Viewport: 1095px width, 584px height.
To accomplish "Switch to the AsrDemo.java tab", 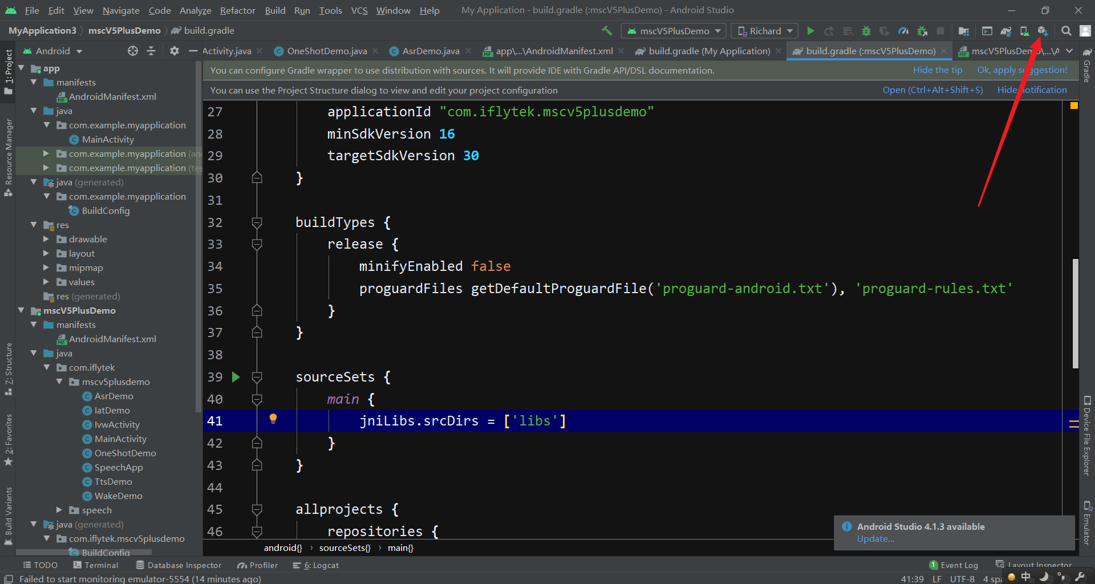I will pos(431,51).
